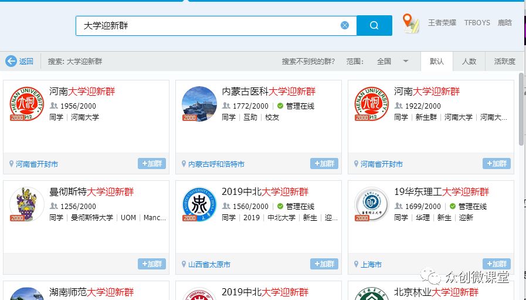Click 搜索不到我的群? link

coord(308,62)
